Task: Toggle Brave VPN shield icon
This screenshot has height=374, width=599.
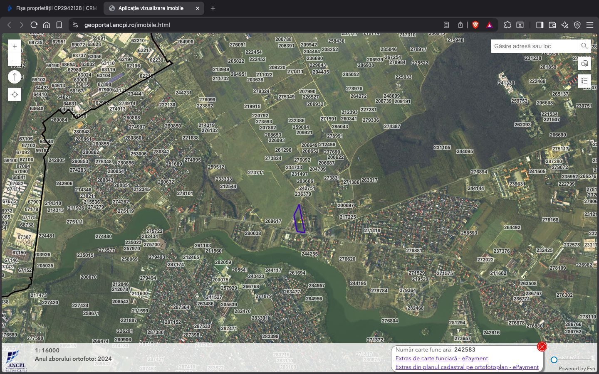Action: pyautogui.click(x=577, y=25)
